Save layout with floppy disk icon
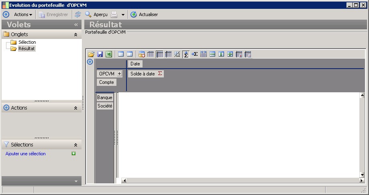Viewport: 369px width, 195px height. [100, 54]
